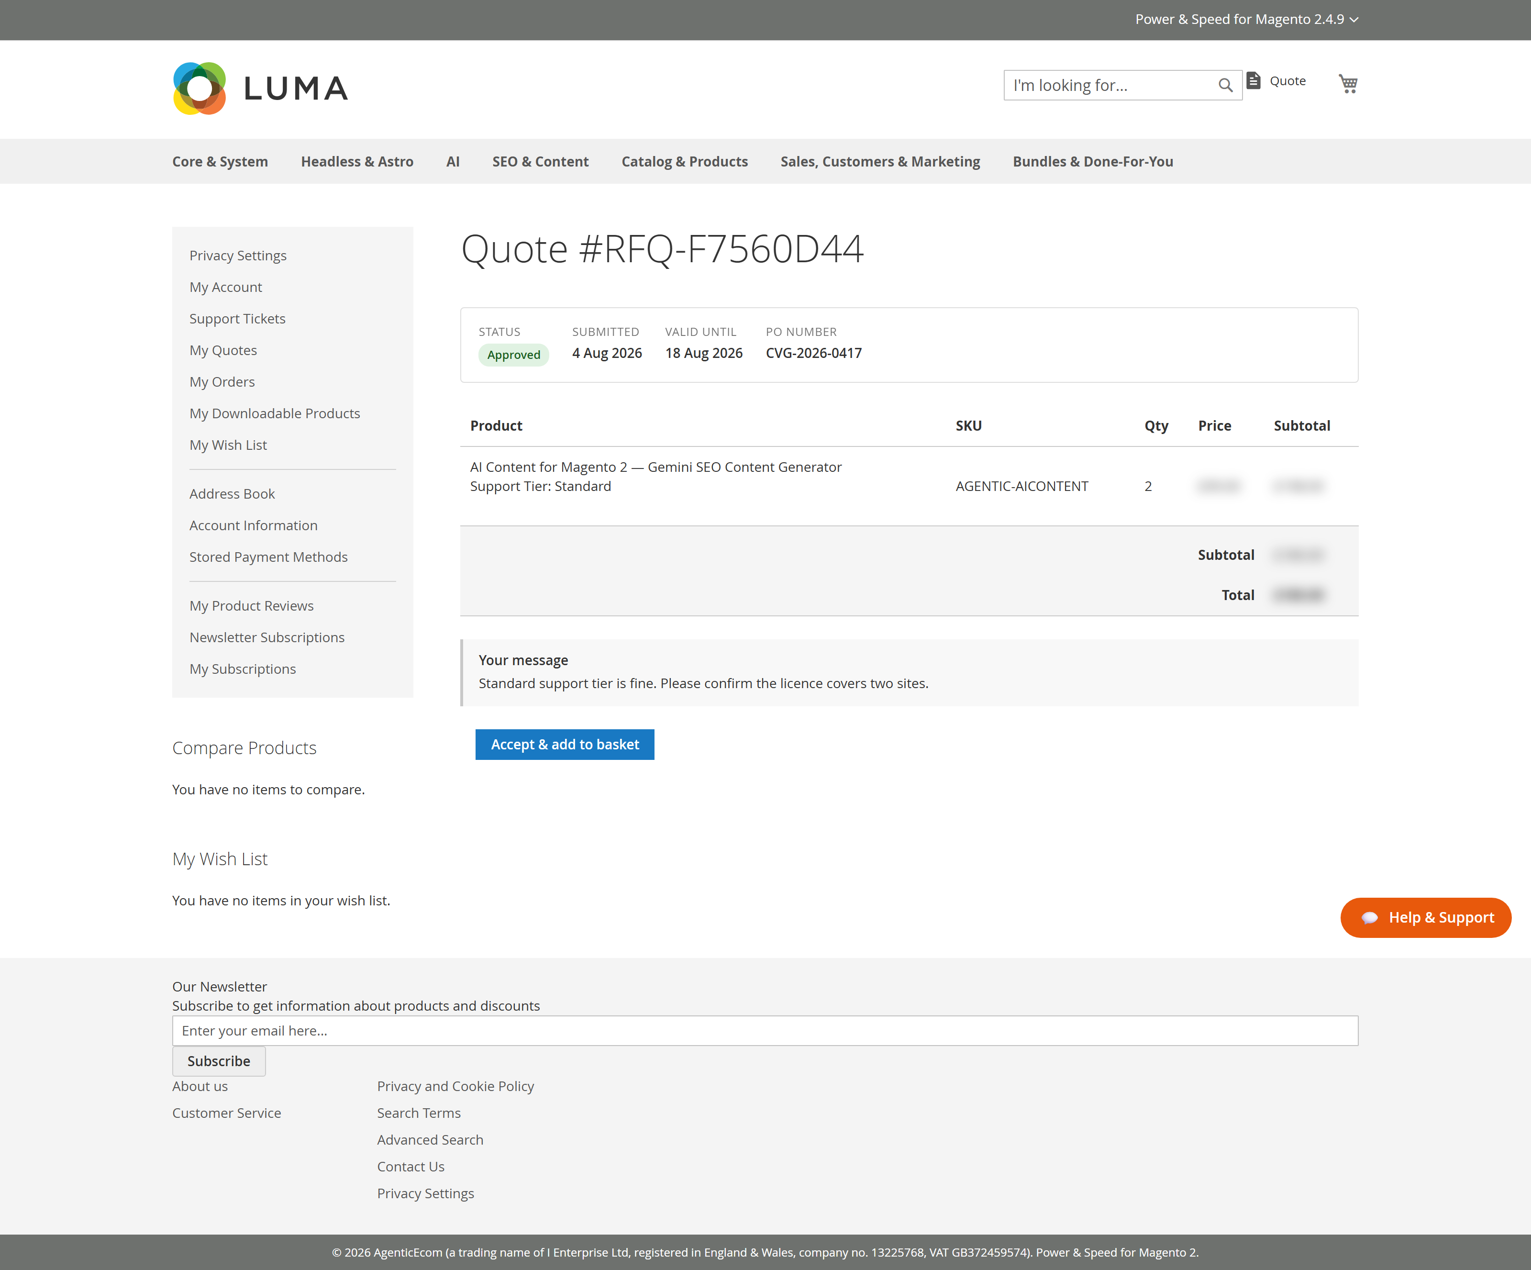
Task: Open Advanced Search footer link
Action: tap(430, 1140)
